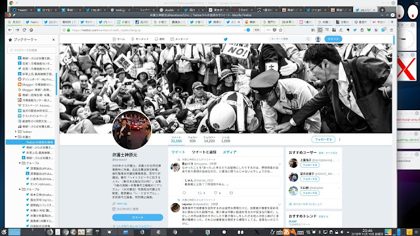Close the bookmarks sidebar with X

click(53, 39)
